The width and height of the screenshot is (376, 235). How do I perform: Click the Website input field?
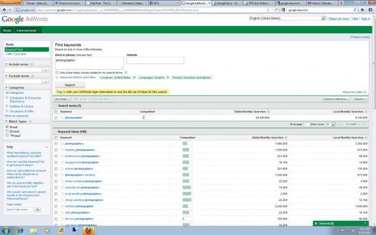click(x=155, y=60)
